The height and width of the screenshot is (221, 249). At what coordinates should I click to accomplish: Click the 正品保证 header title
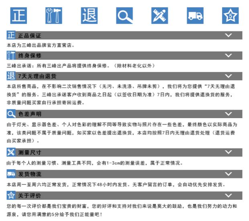coord(30,36)
